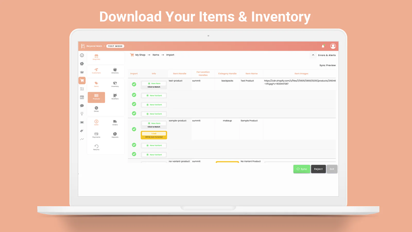Select the Products tile

pyautogui.click(x=96, y=97)
